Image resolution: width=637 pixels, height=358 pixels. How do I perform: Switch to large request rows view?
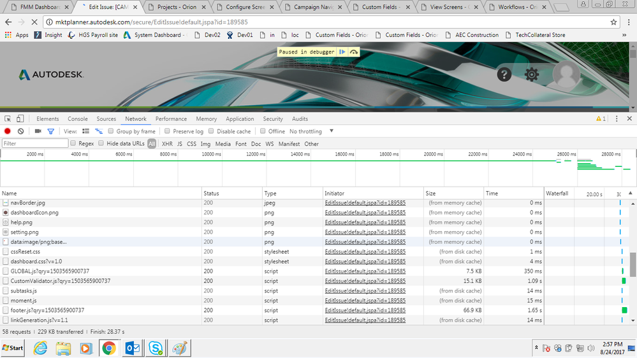click(x=85, y=131)
